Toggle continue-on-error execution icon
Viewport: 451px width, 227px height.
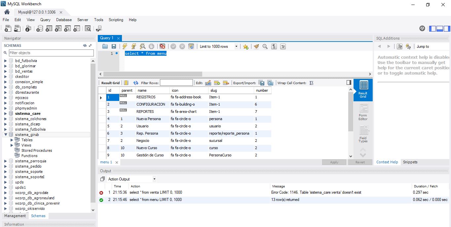click(162, 47)
